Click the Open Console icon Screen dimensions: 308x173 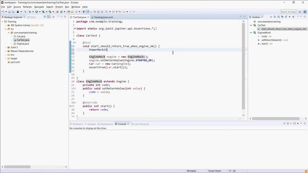click(295, 124)
